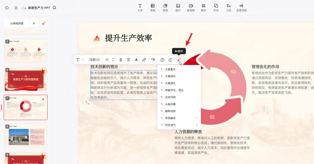The image size is (314, 164).
Task: Insert audio or video via 音视频
Action: point(191,8)
